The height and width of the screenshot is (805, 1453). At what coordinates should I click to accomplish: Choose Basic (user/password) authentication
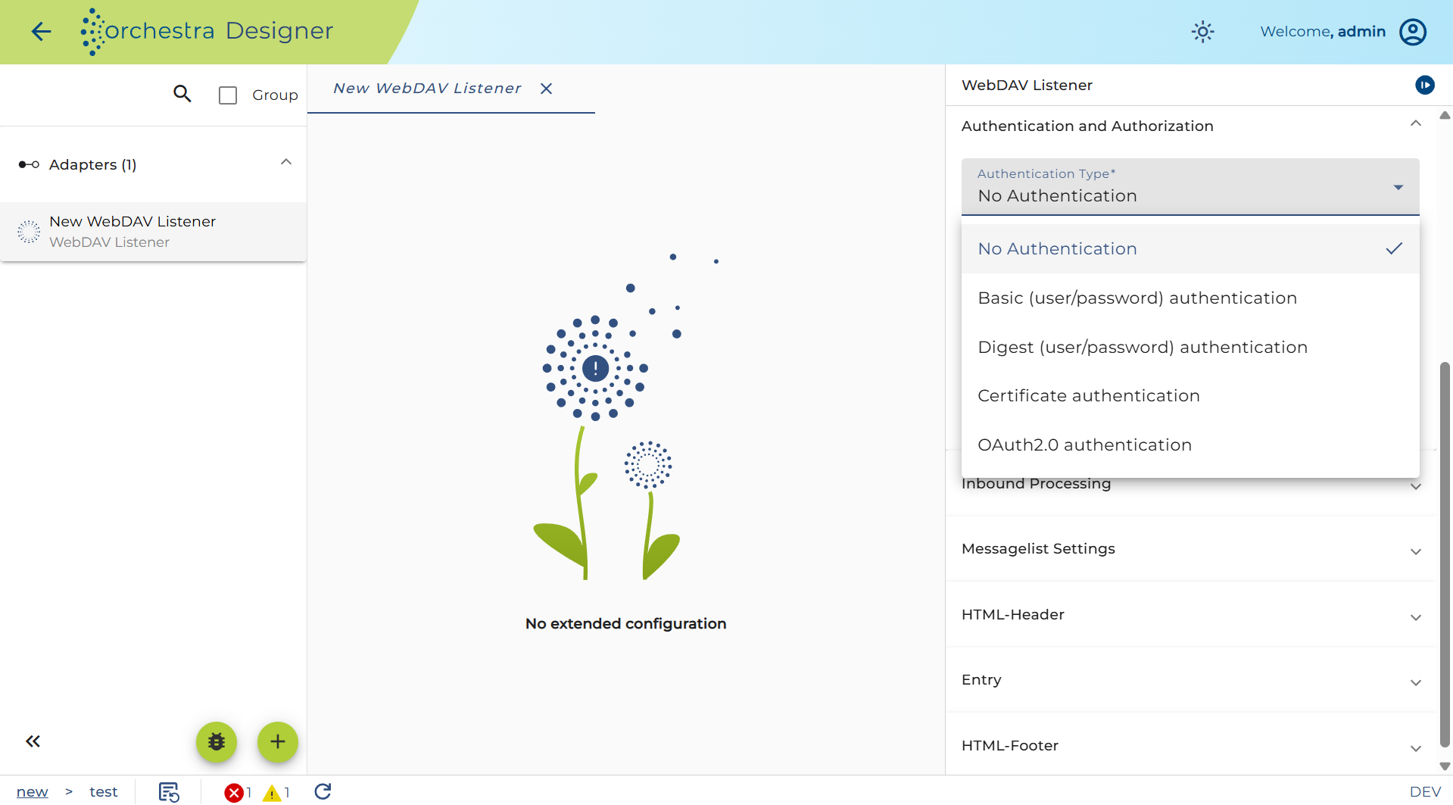(1190, 298)
